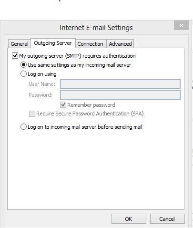Dismiss the dialog with the Cancel button
This screenshot has width=193, height=228.
point(167,219)
